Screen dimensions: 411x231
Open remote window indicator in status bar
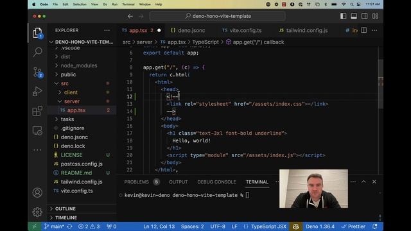[34, 227]
